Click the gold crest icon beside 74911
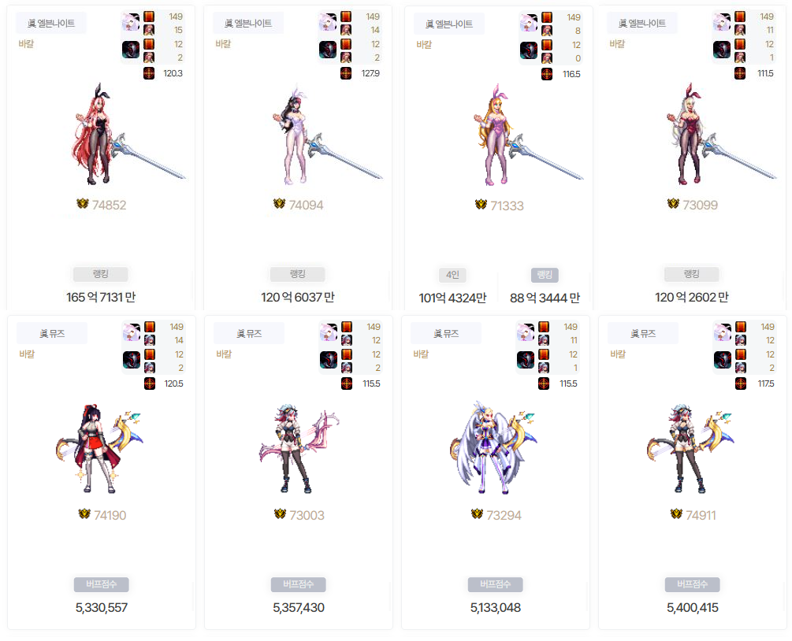The height and width of the screenshot is (641, 792). coord(676,514)
